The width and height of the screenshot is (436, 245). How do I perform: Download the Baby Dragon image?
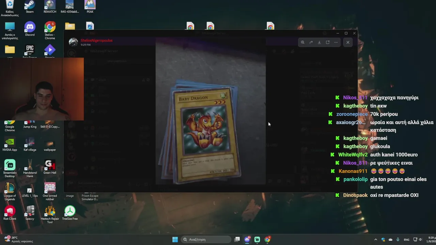pos(319,42)
